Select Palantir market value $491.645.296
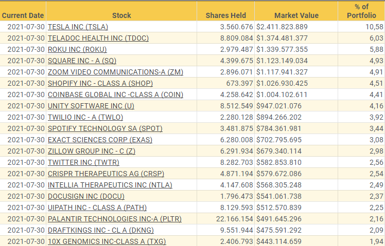Viewport: 385px width, 246px height. click(x=278, y=218)
